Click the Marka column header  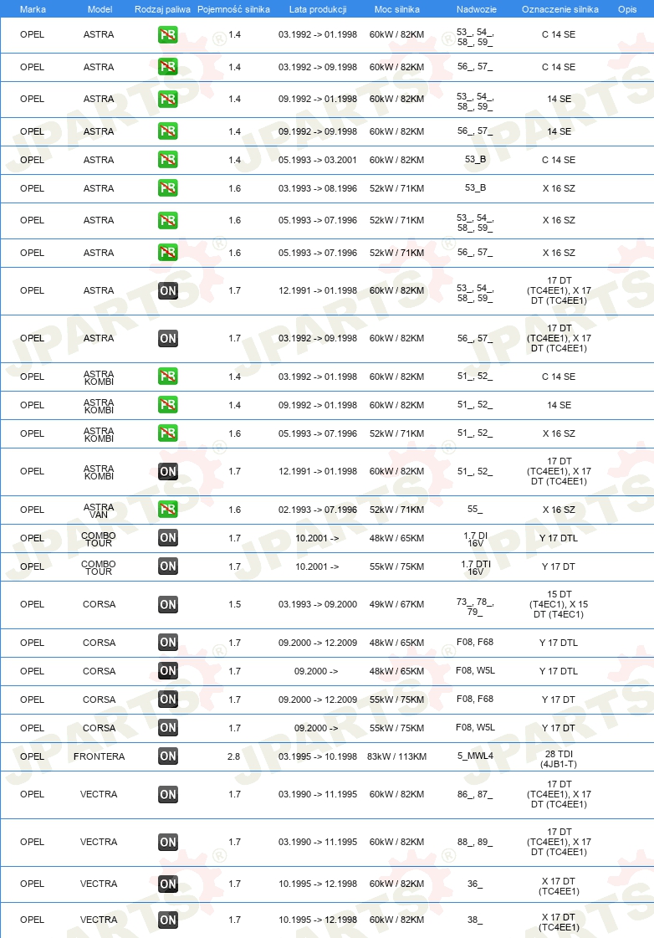[x=33, y=9]
